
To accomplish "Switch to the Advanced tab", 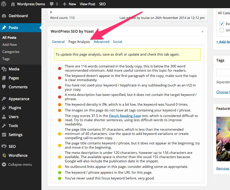I will 102,42.
